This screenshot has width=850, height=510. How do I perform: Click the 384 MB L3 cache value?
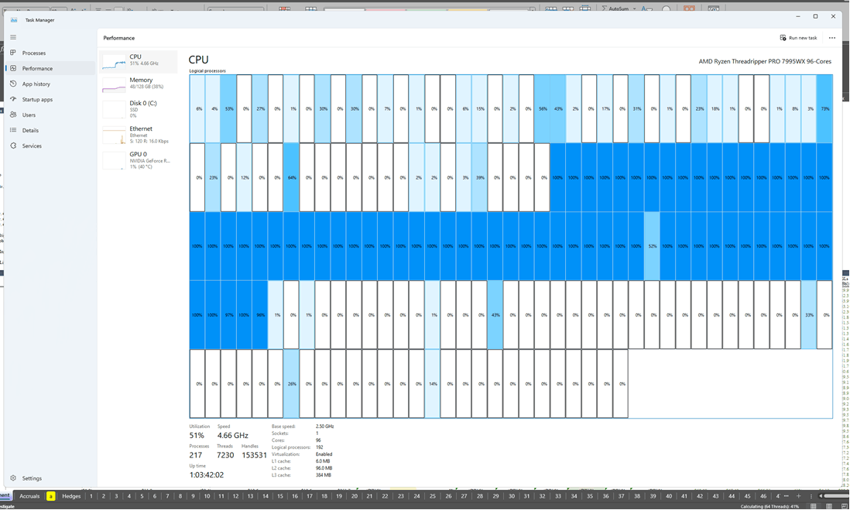pyautogui.click(x=324, y=475)
